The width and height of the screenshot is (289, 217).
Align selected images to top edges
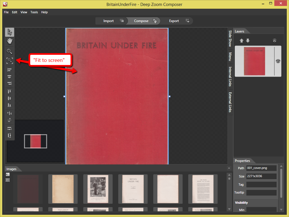click(9, 92)
